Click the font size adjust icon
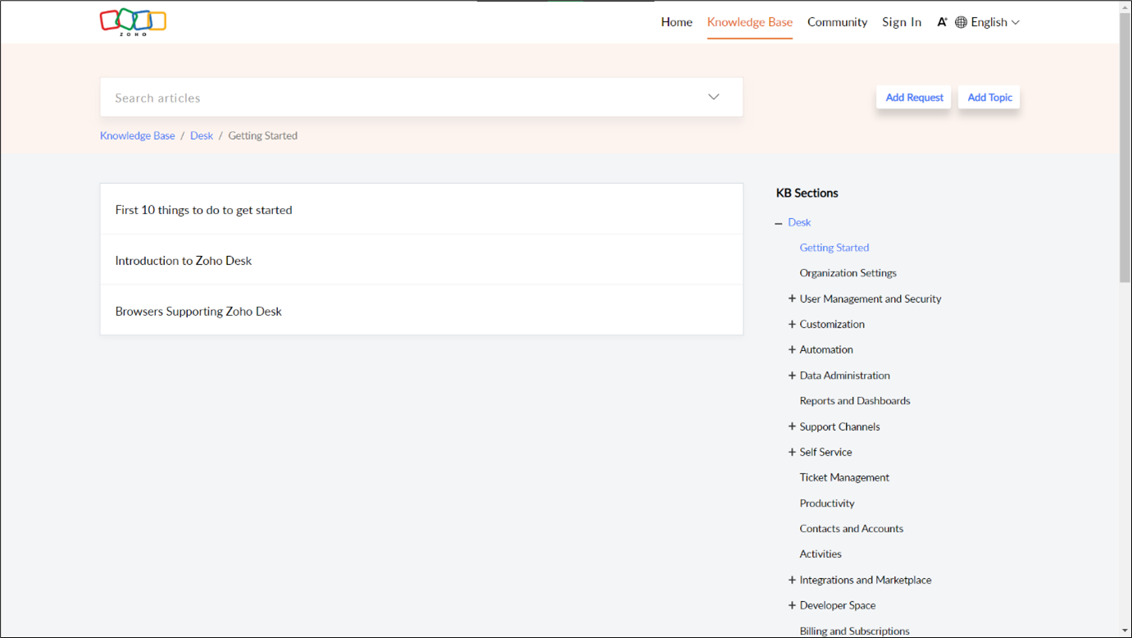The image size is (1132, 638). 942,22
